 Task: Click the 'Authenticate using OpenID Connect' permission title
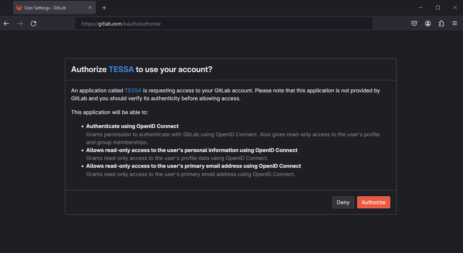(x=132, y=126)
